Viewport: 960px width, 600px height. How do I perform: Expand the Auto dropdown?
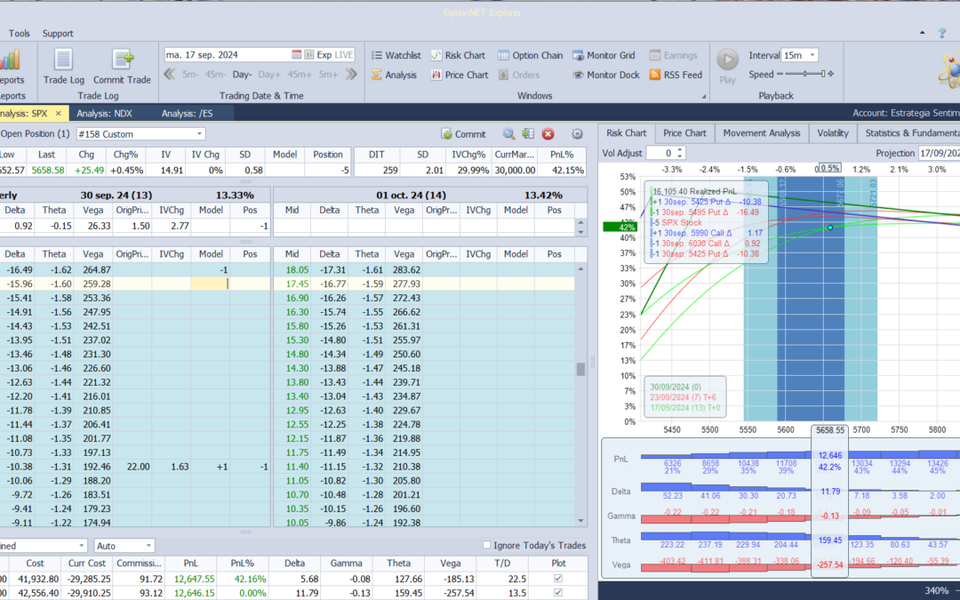(x=148, y=546)
